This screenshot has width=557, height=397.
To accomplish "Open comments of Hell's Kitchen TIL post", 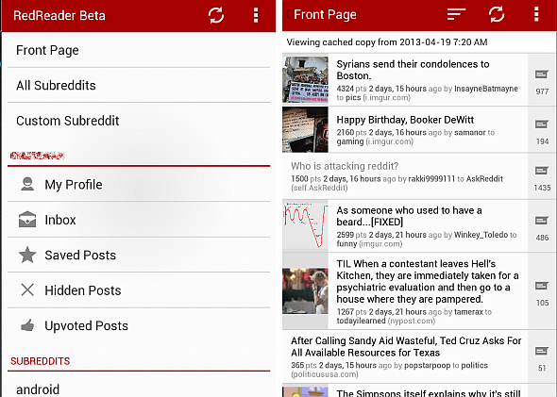I will pyautogui.click(x=542, y=291).
